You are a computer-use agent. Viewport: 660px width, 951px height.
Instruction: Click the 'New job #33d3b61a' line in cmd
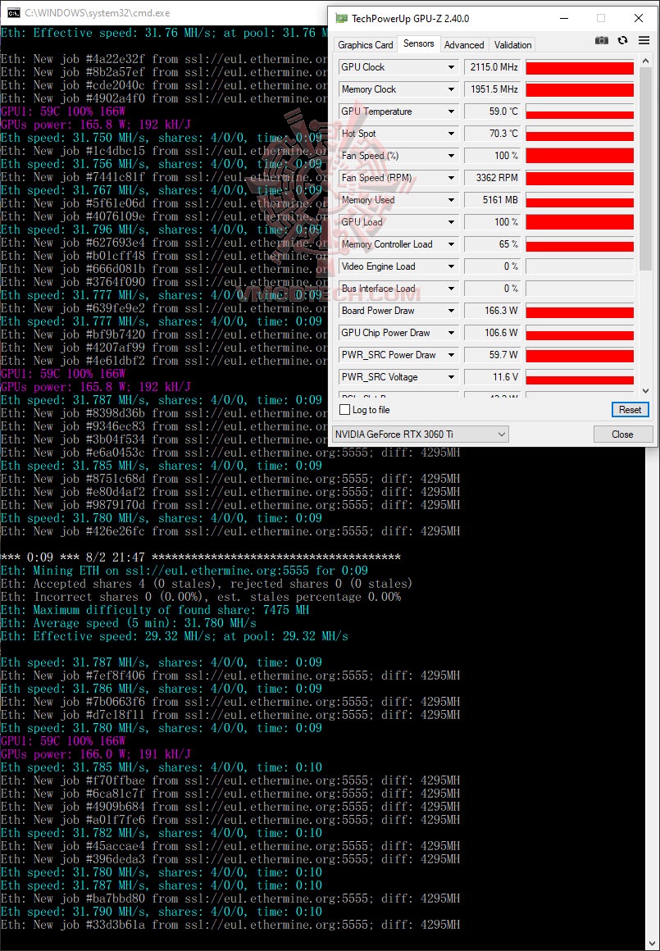[x=230, y=925]
